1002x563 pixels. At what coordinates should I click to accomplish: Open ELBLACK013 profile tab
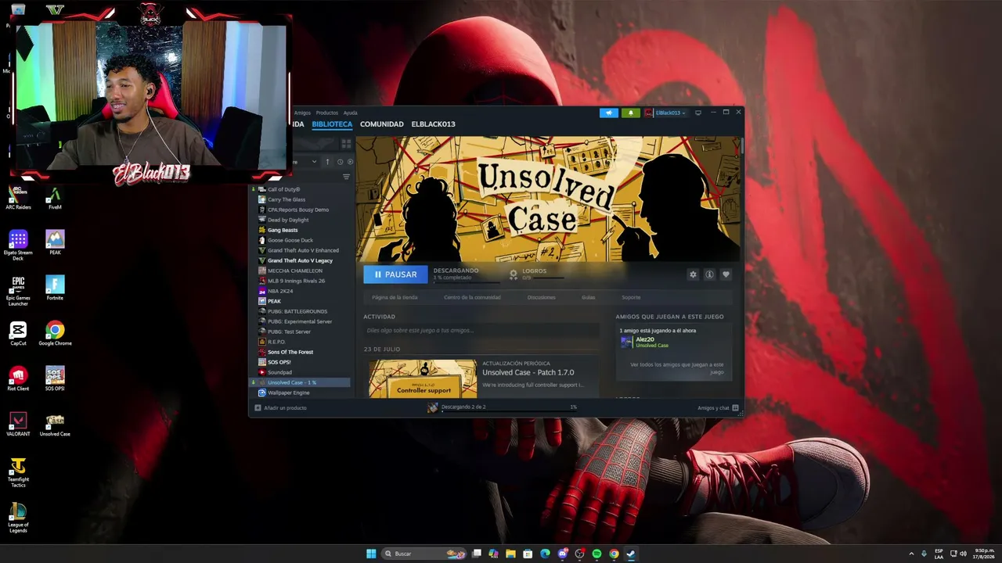[x=433, y=124]
